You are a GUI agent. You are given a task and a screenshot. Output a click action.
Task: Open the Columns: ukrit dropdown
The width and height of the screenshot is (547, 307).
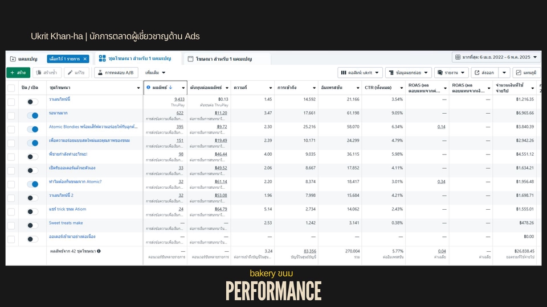[360, 72]
